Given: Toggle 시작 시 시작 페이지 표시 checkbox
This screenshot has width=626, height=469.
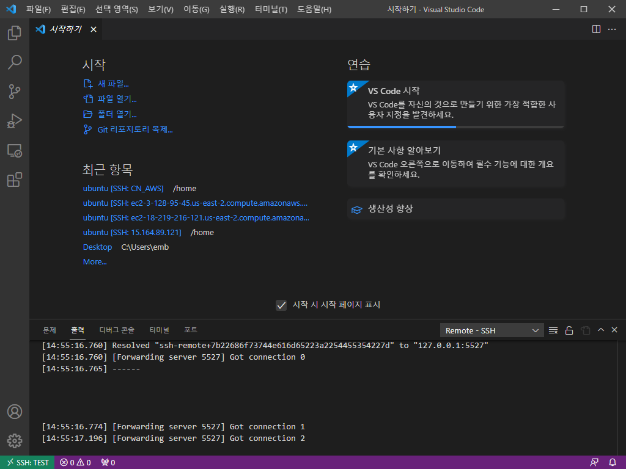Looking at the screenshot, I should pyautogui.click(x=281, y=305).
